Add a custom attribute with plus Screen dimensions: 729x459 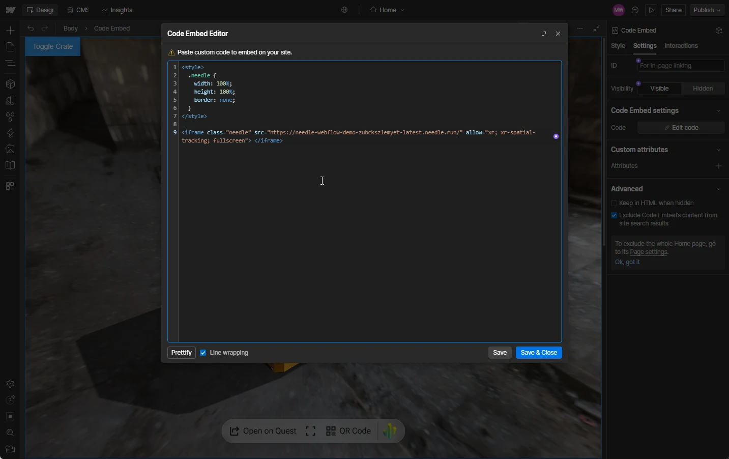pos(719,166)
